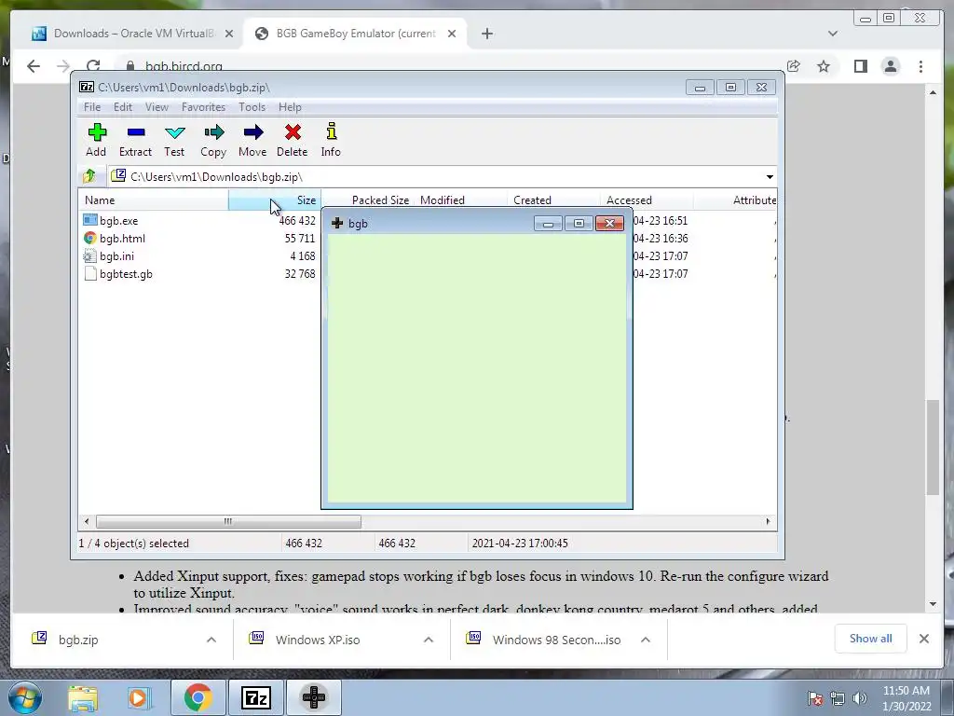954x716 pixels.
Task: Go up one folder level in 7-Zip
Action: coord(89,176)
